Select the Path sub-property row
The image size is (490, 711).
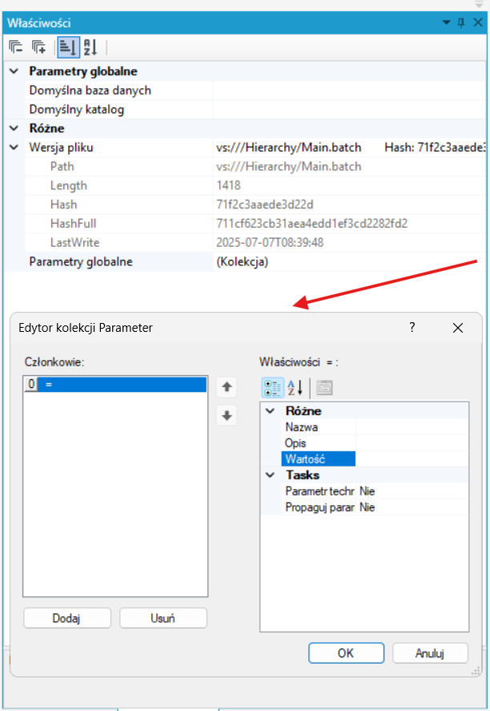click(255, 167)
